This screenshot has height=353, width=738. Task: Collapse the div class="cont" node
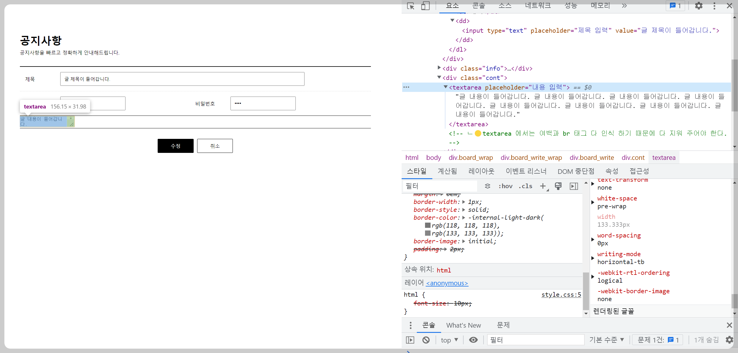click(439, 77)
